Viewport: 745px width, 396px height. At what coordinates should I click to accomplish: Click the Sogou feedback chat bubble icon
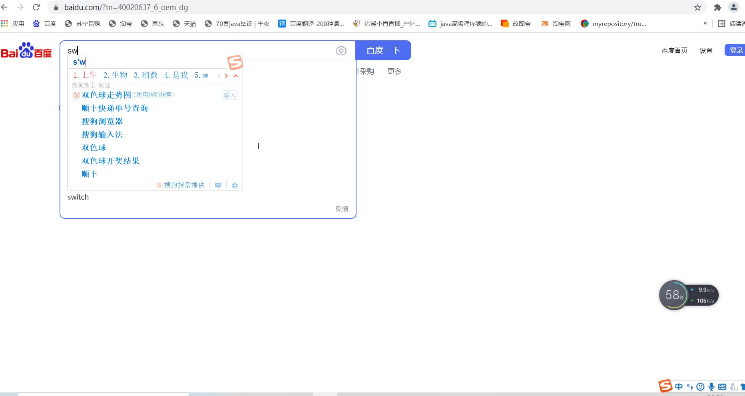coord(218,185)
